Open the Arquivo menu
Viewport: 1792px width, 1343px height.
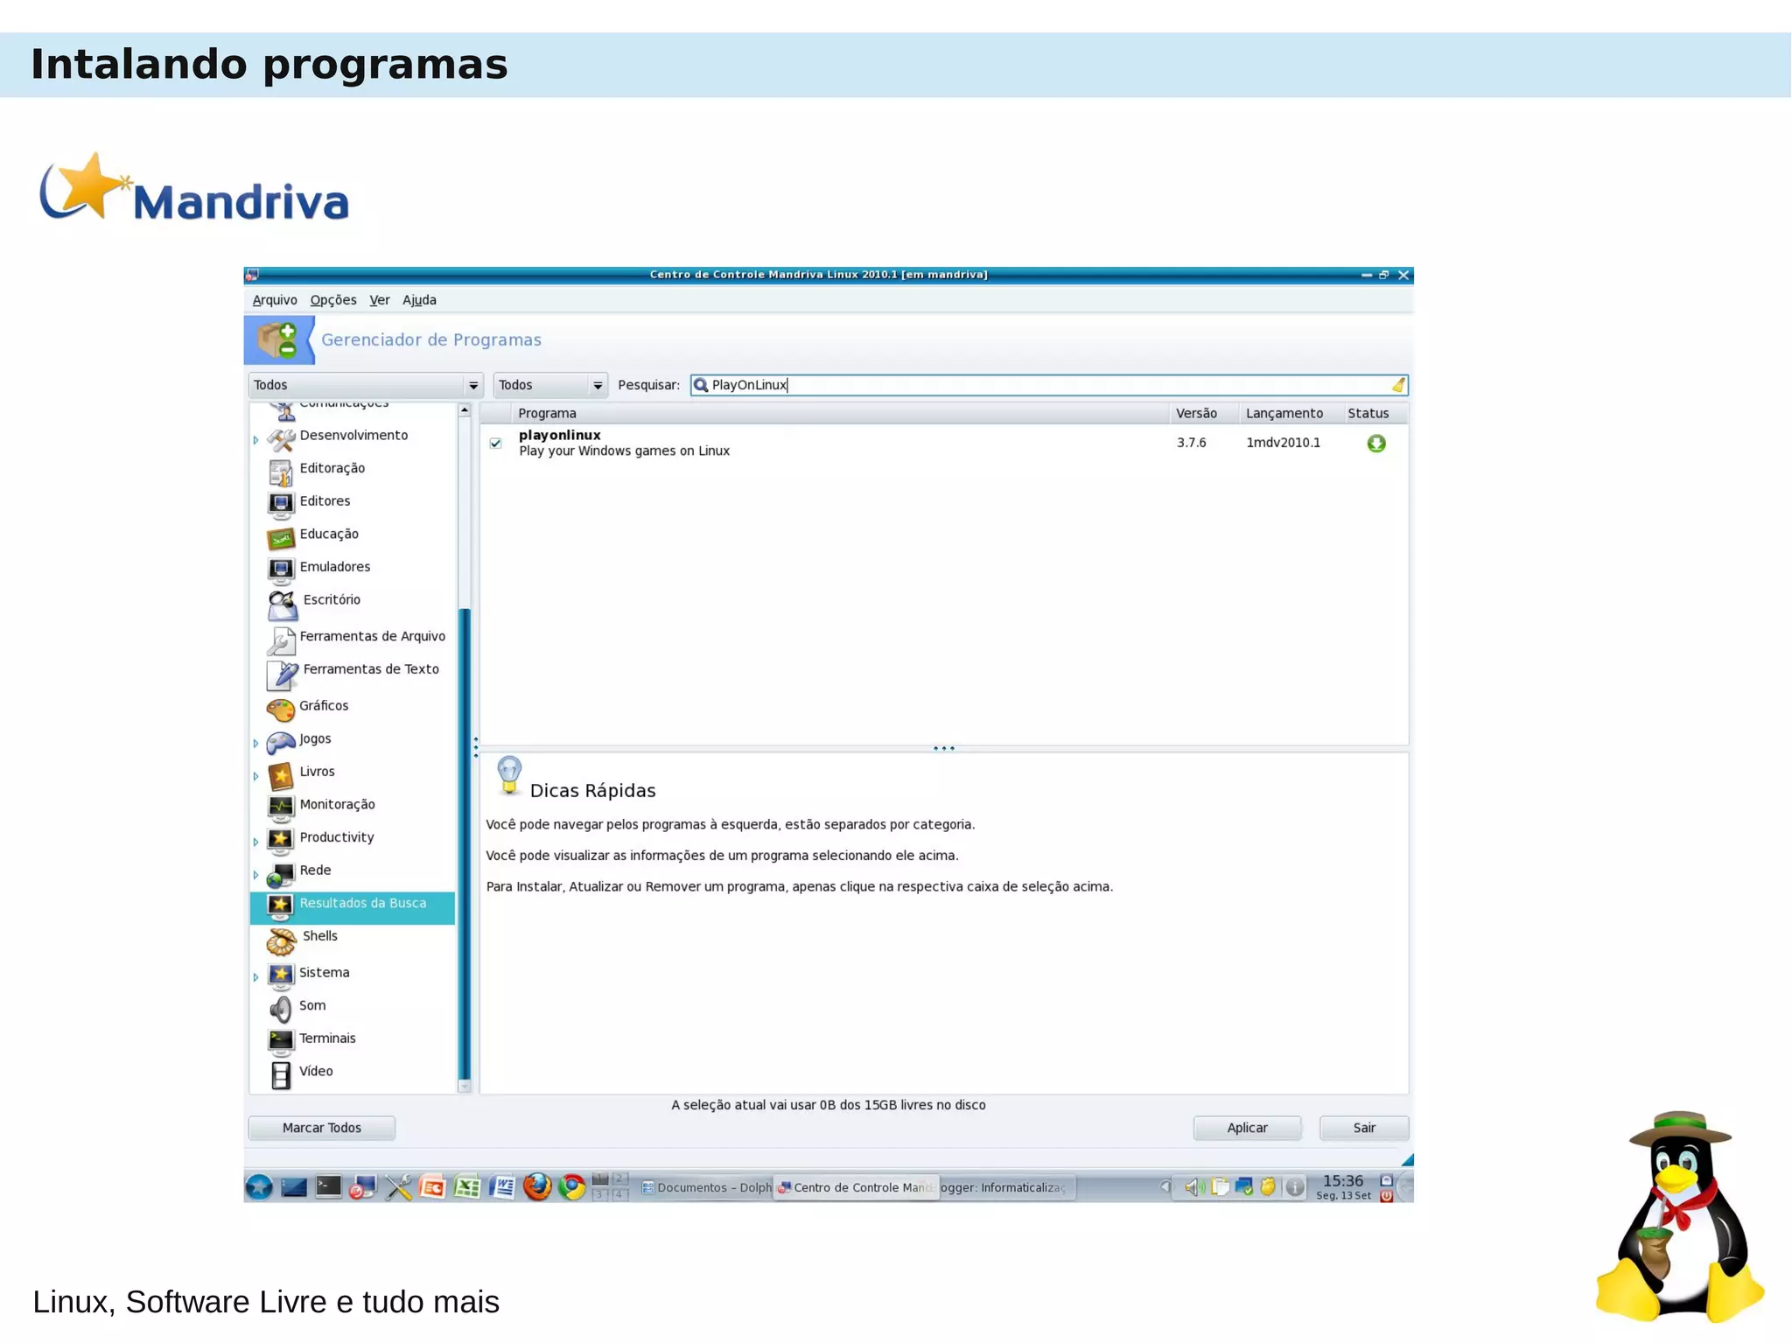click(x=275, y=300)
